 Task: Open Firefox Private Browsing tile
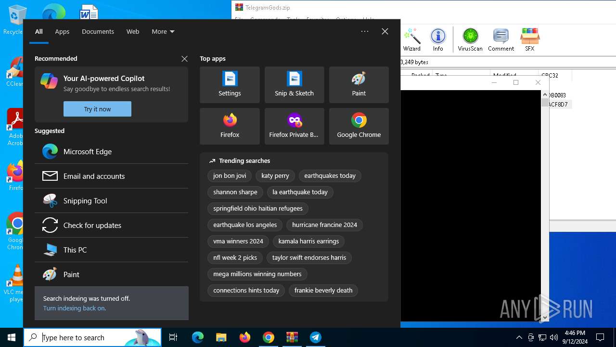[x=294, y=126]
